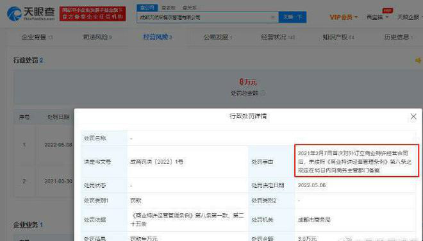Screen dimensions: 423x241
Task: Click the orange speaker icon beside 行政处罚
Action: click(419, 60)
